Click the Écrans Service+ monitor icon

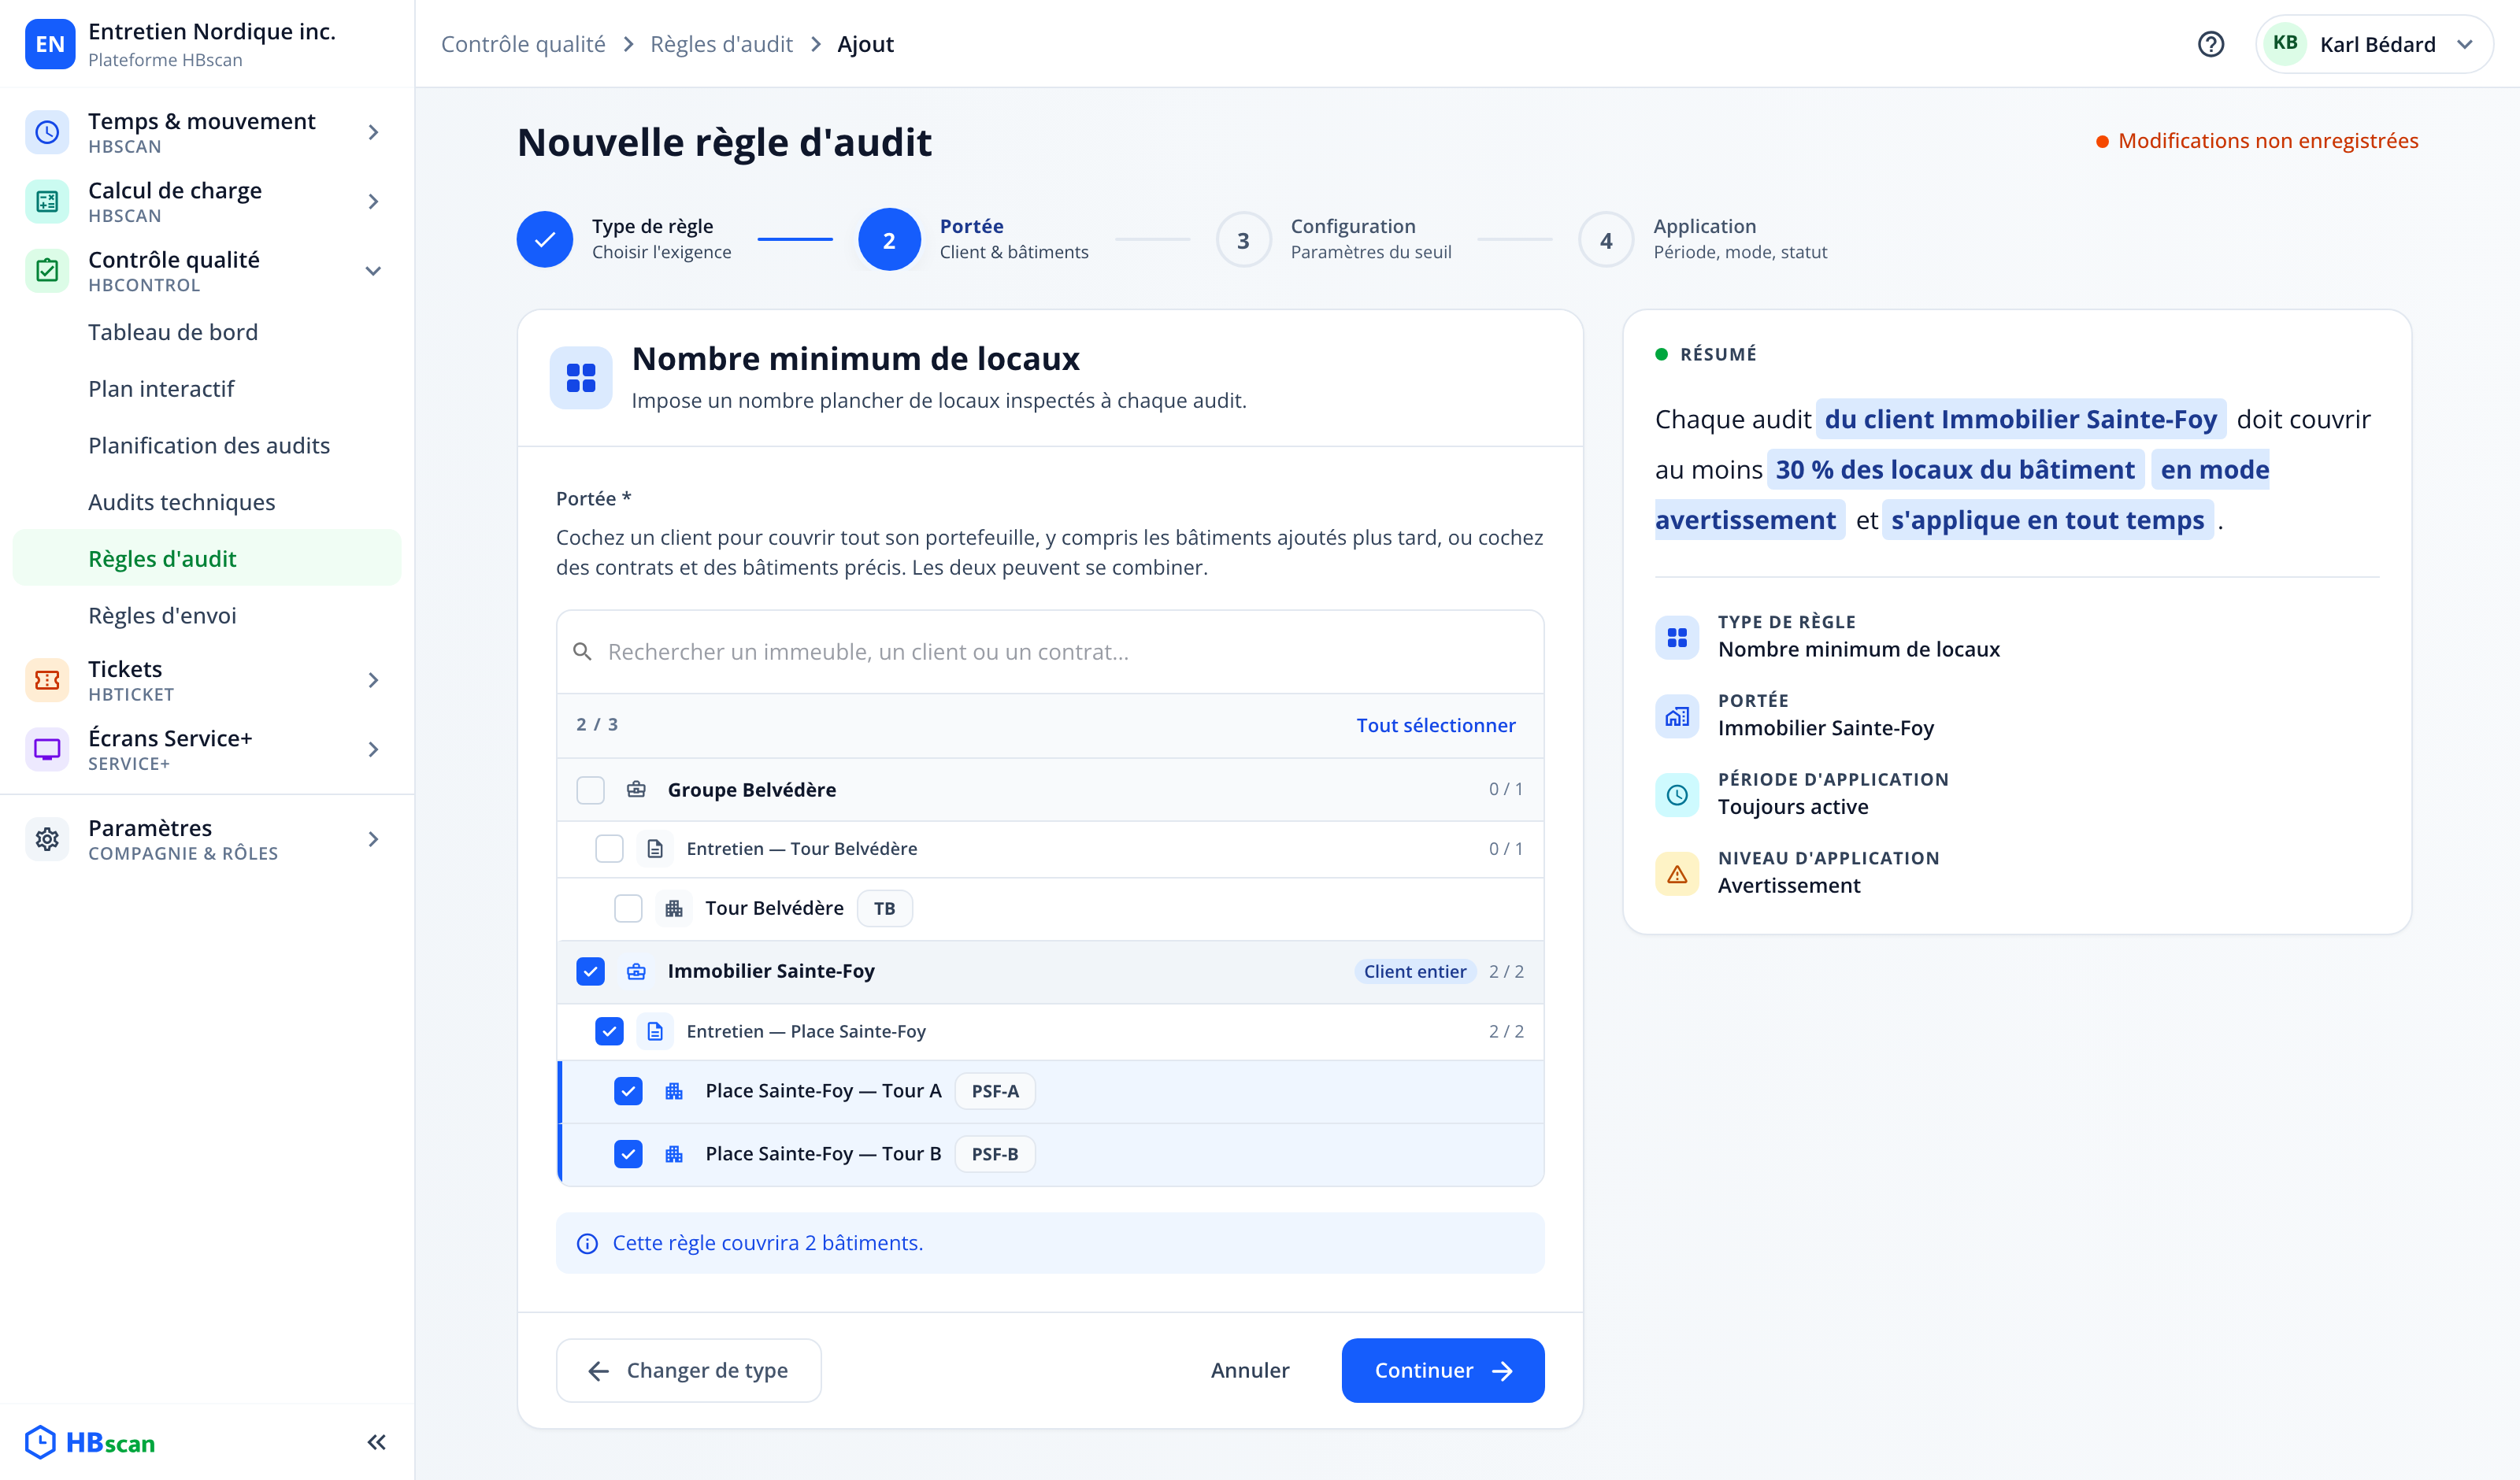tap(47, 749)
